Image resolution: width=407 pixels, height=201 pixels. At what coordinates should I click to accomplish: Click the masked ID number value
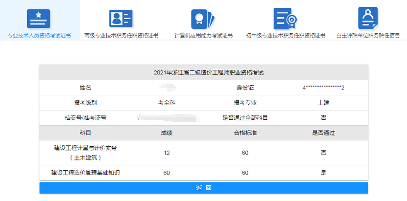323,88
